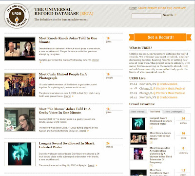This screenshot has height=176, width=195.
Task: Open the ABOUT navigation link
Action: coord(142,8)
